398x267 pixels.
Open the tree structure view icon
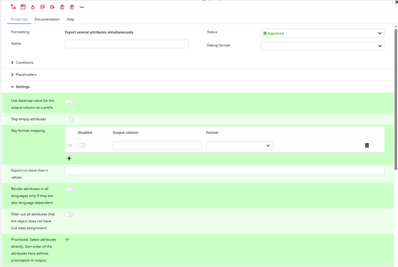coord(13,7)
